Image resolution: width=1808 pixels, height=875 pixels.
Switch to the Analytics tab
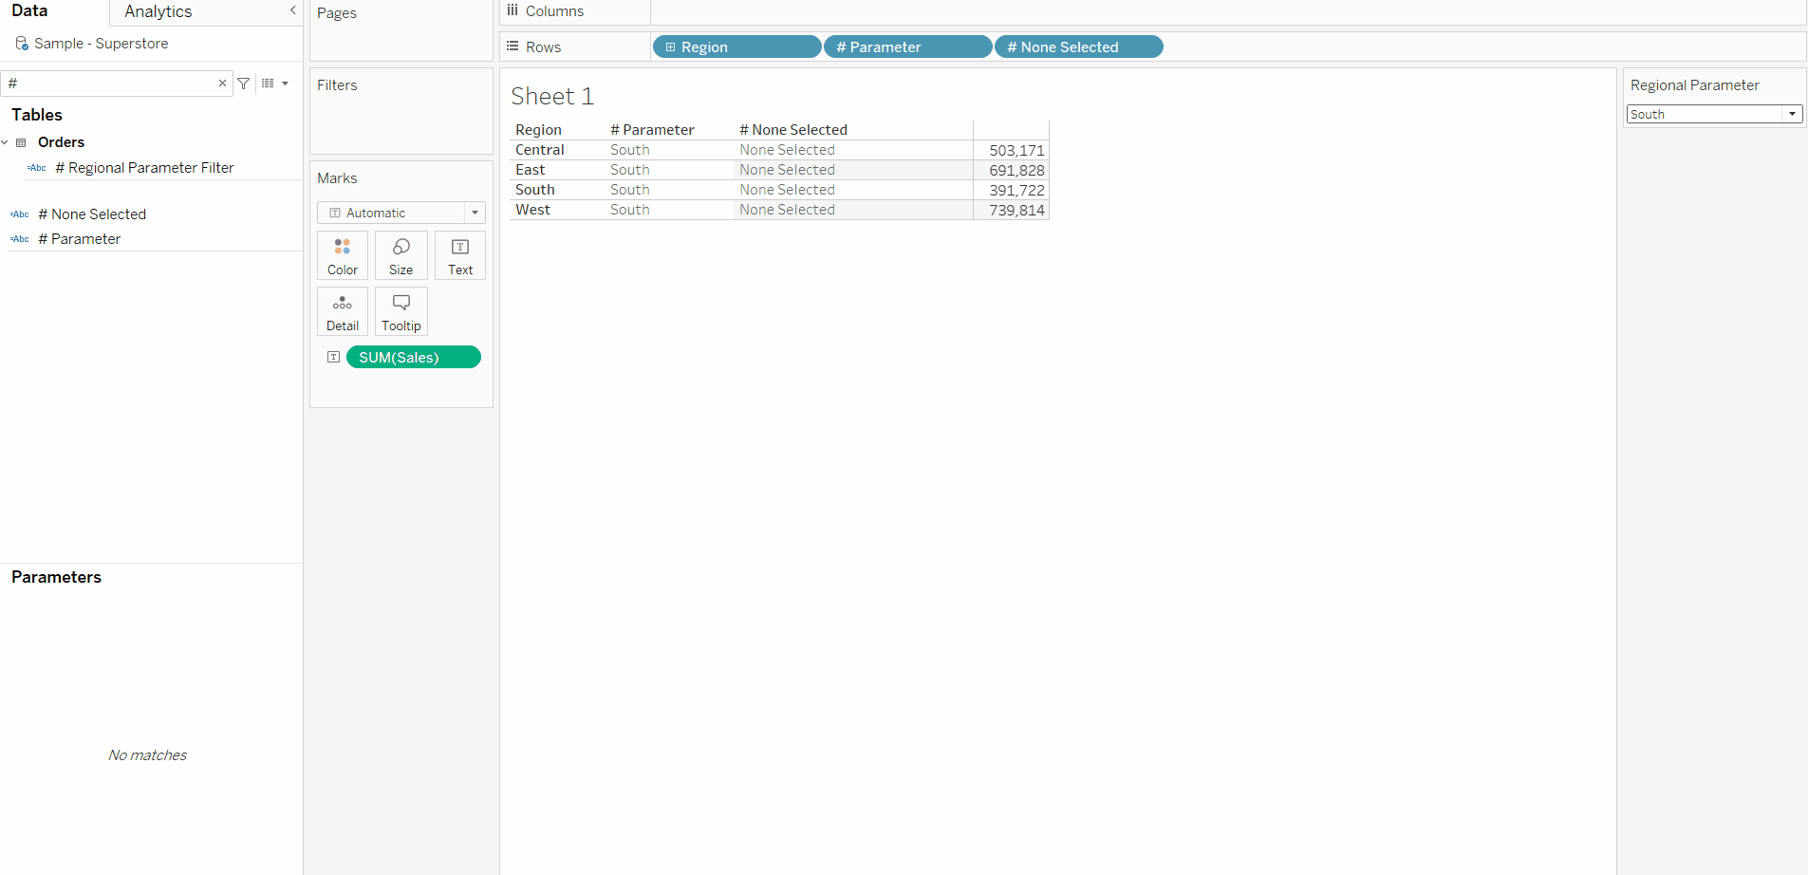157,11
